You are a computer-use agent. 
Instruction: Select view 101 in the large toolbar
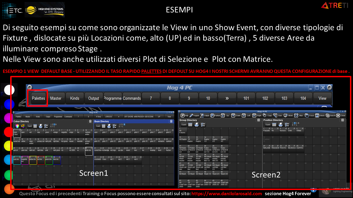[246, 98]
